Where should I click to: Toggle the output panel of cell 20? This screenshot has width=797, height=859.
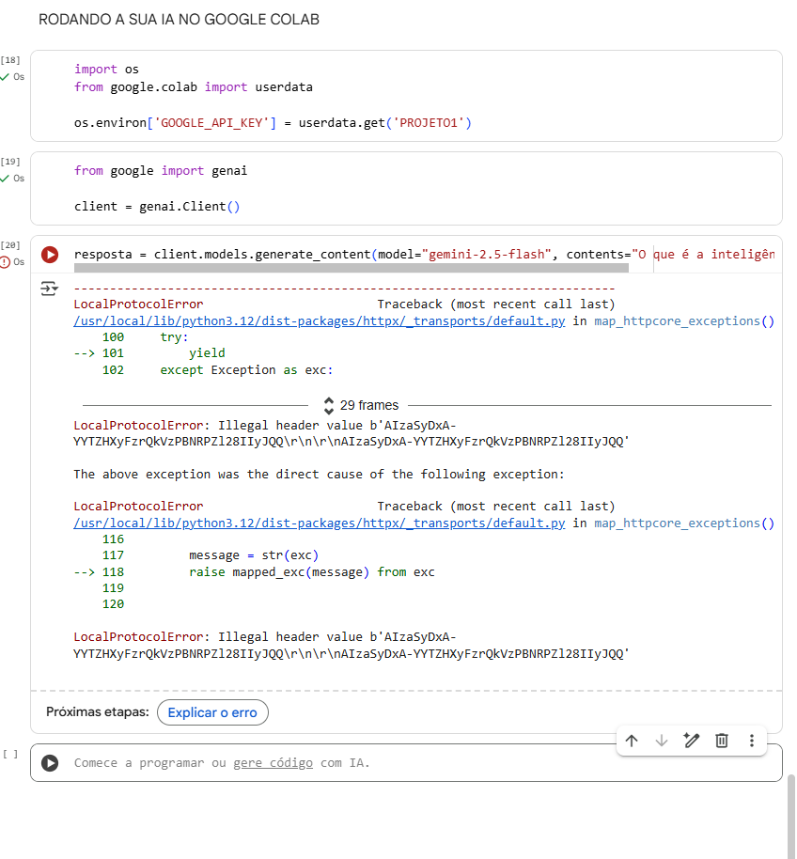(49, 289)
